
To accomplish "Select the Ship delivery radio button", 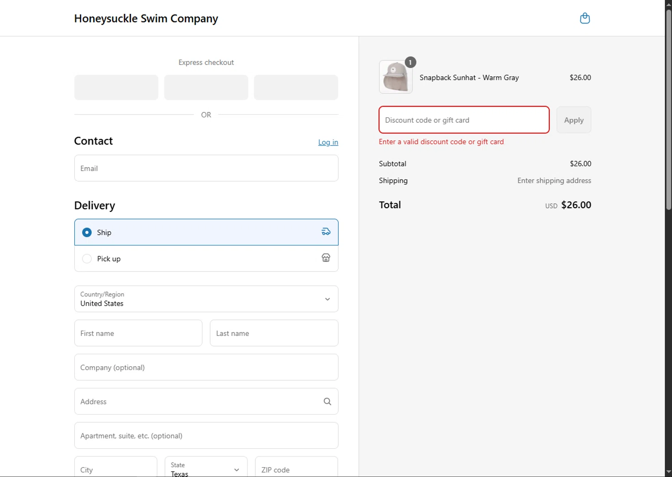I will click(x=87, y=232).
